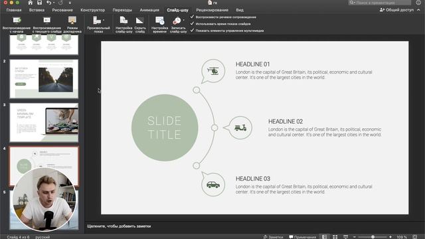Viewport: 425px width, 239px height.
Task: Click the Общий доступ share button
Action: tap(396, 10)
